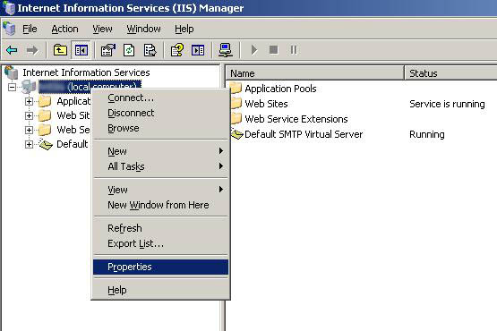Click the Stop item square icon
Viewport: 497px width, 331px height.
[x=273, y=50]
